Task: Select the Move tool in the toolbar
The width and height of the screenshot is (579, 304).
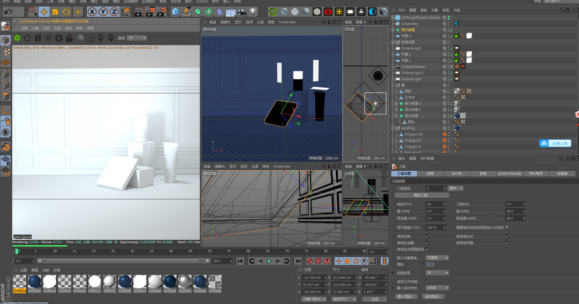Action: [44, 12]
